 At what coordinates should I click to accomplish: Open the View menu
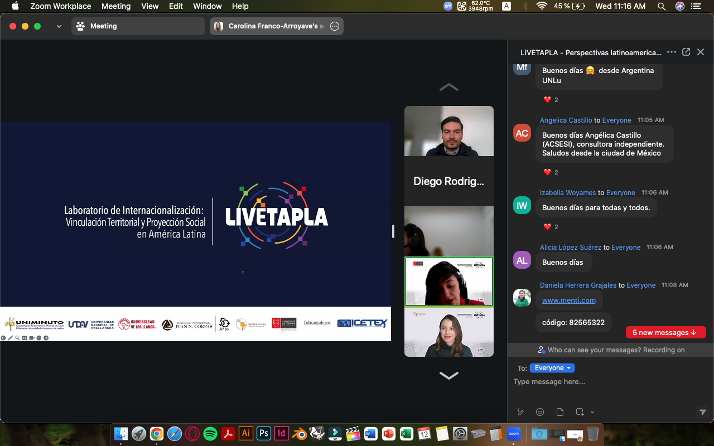(150, 6)
